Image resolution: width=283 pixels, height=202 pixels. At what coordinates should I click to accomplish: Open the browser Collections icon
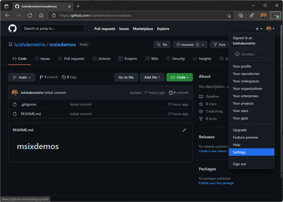coord(241,16)
